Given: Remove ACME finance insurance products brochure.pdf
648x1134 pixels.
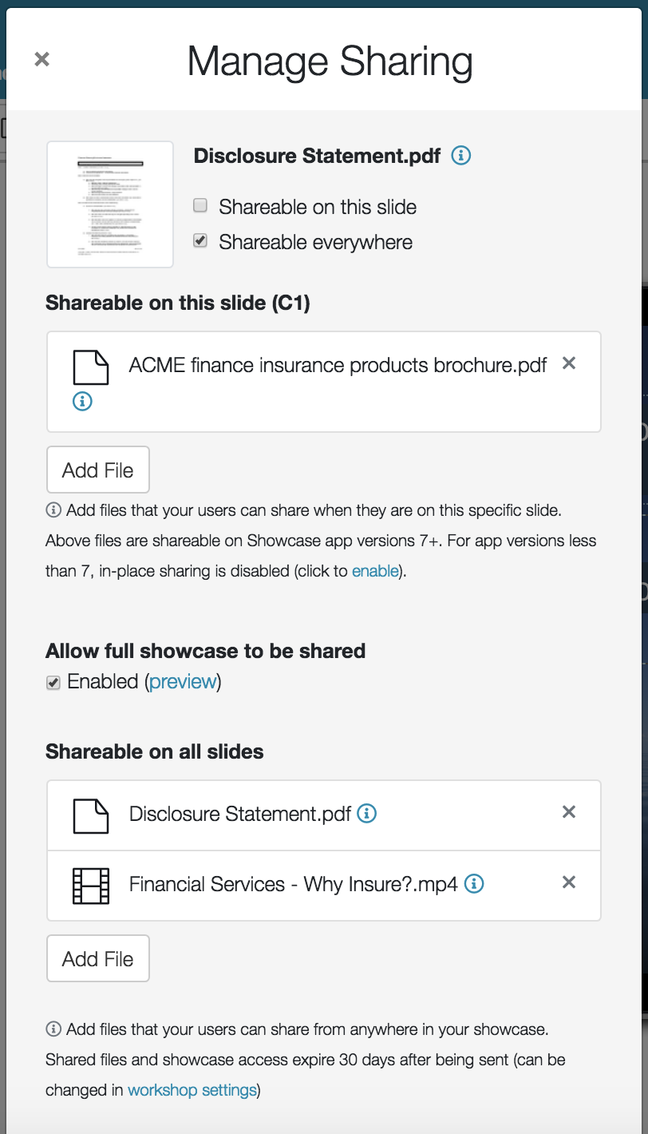Looking at the screenshot, I should pyautogui.click(x=569, y=363).
